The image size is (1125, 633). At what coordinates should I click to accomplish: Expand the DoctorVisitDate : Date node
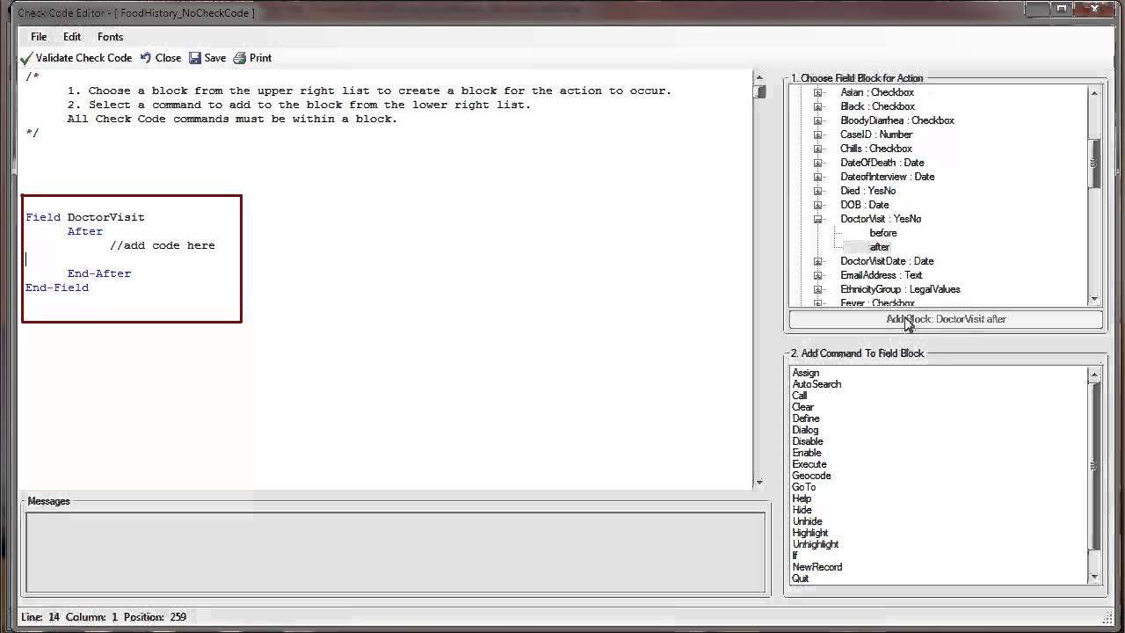pyautogui.click(x=817, y=261)
